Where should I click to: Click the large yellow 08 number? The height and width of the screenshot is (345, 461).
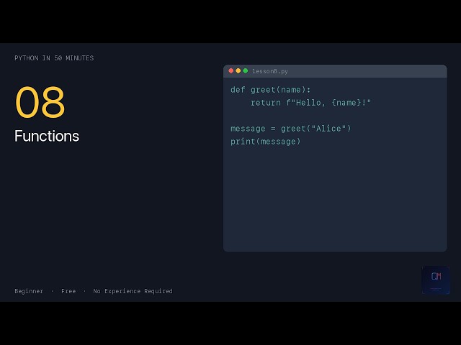coord(40,102)
